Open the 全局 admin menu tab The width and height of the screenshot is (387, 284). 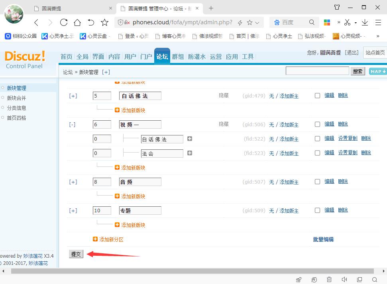point(82,57)
